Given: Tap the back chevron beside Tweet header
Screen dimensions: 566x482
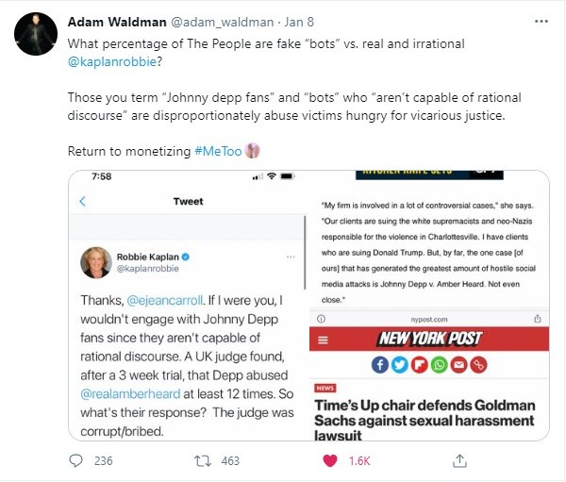Looking at the screenshot, I should coord(83,201).
